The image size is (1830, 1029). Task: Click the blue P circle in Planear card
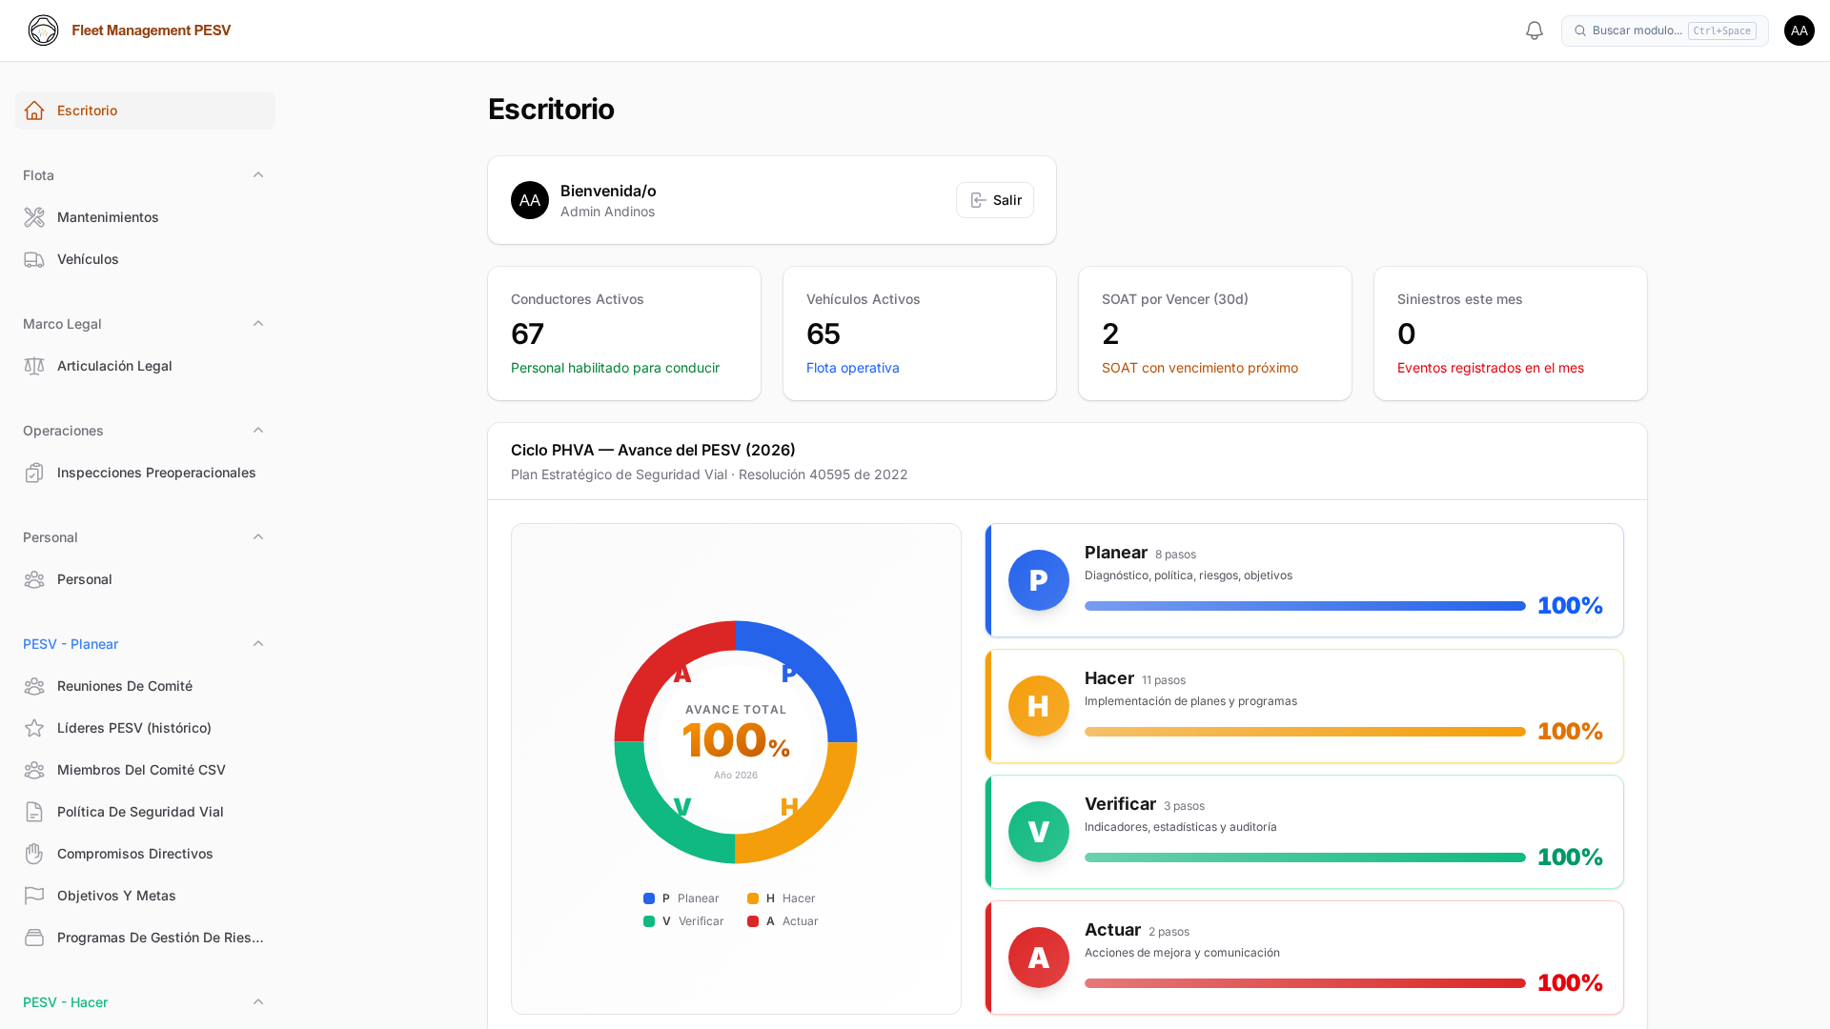pos(1039,580)
